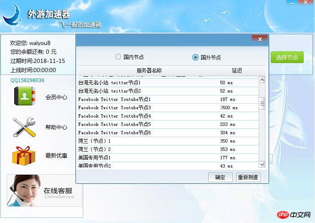Image resolution: width=315 pixels, height=223 pixels.
Task: Click 重新测速 to retest speed
Action: 248,177
